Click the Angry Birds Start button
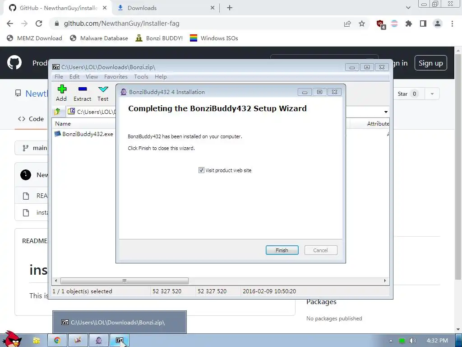Image resolution: width=462 pixels, height=347 pixels. [12, 339]
